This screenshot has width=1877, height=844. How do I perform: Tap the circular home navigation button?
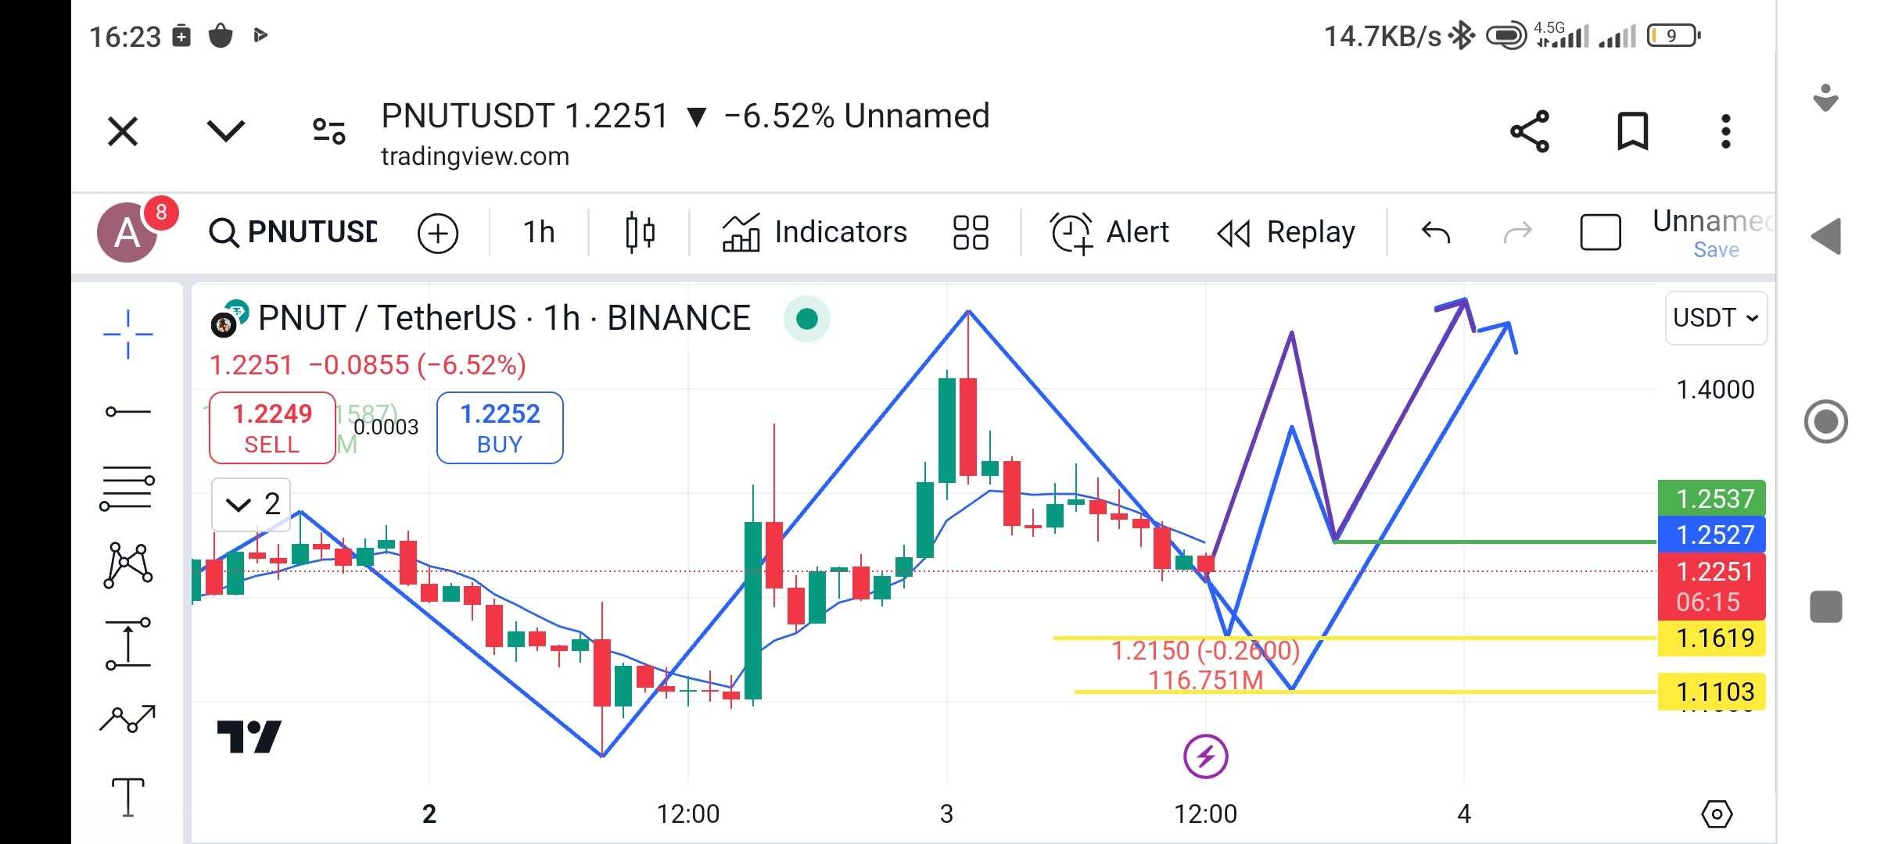pos(1826,422)
